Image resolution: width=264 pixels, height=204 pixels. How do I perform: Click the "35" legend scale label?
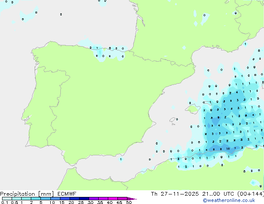pyautogui.click(x=100, y=202)
